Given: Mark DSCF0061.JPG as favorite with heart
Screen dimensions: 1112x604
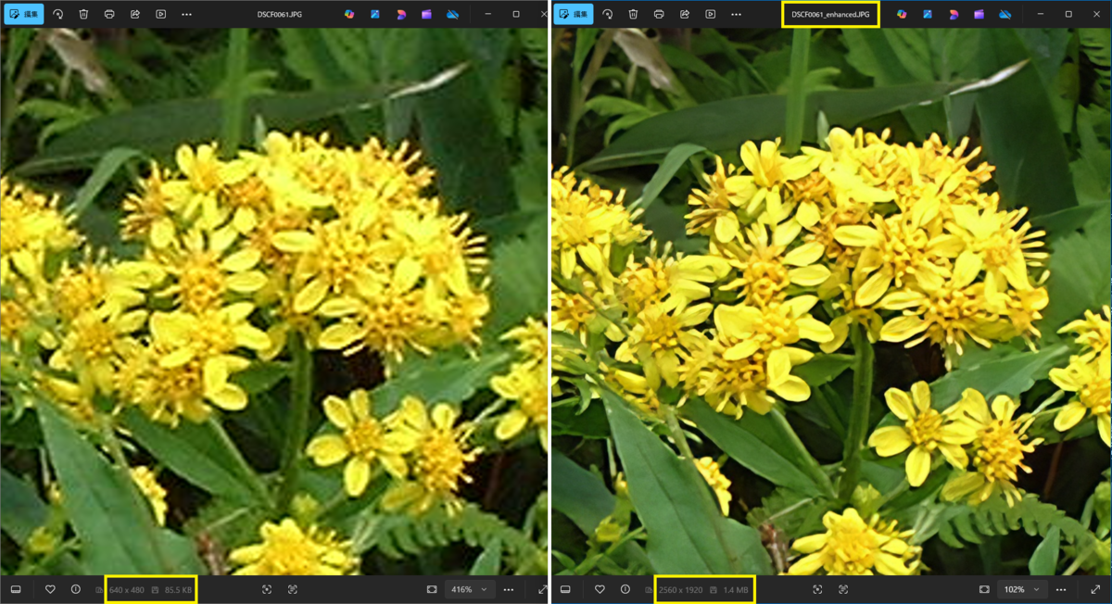Looking at the screenshot, I should [50, 589].
